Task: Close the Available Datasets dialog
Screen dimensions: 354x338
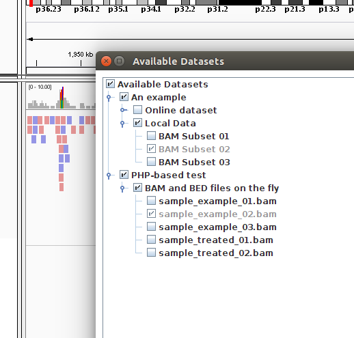Action: (x=106, y=61)
